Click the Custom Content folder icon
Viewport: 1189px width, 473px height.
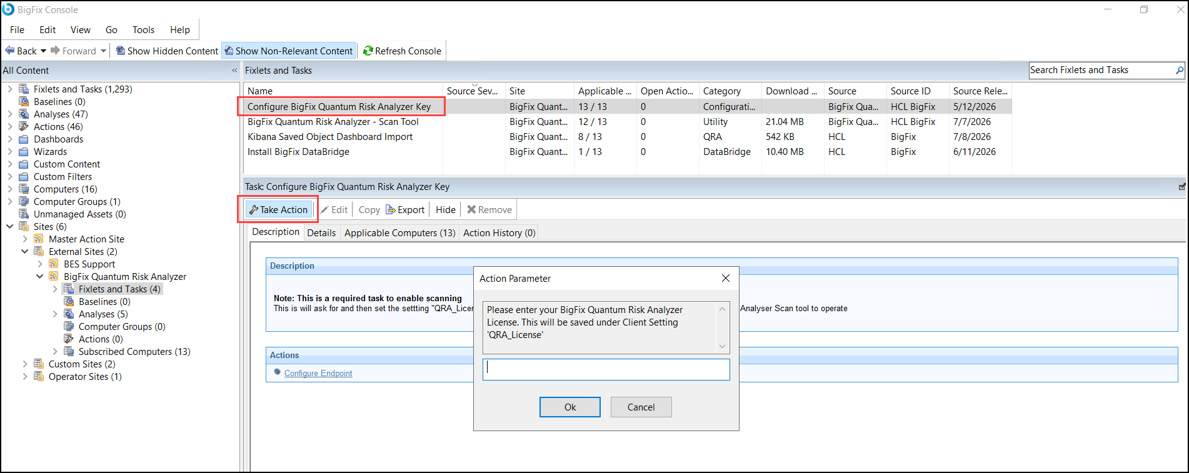[x=24, y=164]
